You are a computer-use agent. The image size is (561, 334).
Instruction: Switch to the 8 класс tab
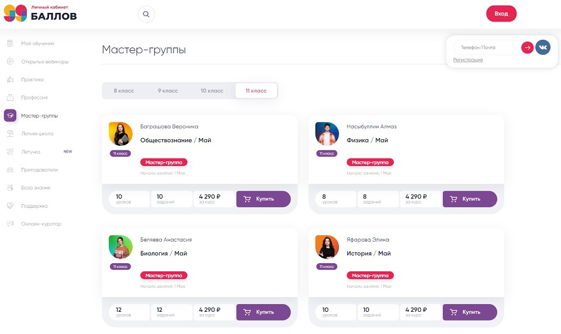[x=124, y=91]
